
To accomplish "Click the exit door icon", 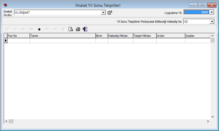I will pyautogui.click(x=85, y=29).
